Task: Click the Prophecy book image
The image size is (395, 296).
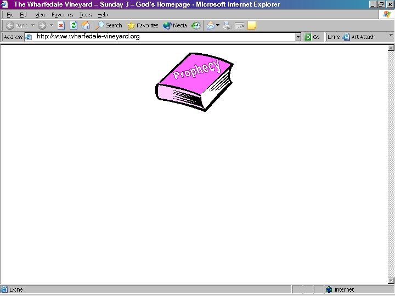Action: (x=194, y=82)
